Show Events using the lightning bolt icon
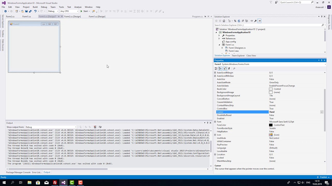 229,68
